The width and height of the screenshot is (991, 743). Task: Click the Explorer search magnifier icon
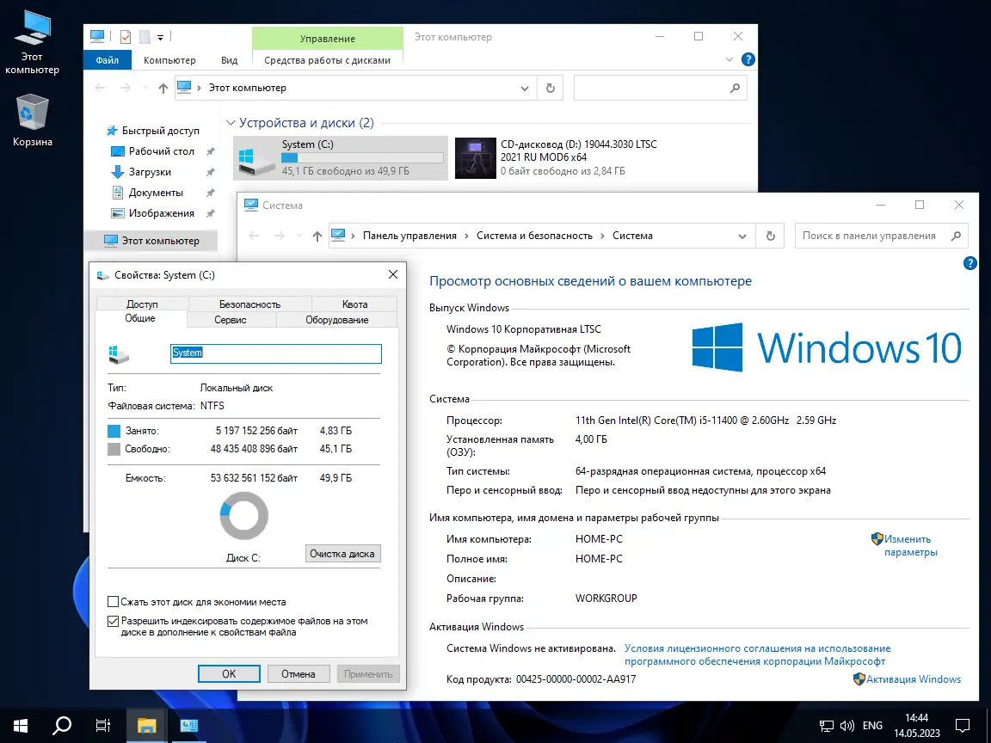coord(735,88)
